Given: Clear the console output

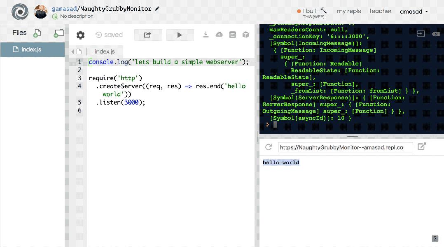Looking at the screenshot, I should tap(435, 34).
